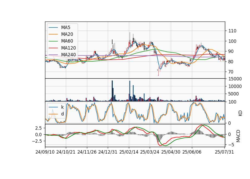The height and width of the screenshot is (179, 250).
Task: Click the 15000 volume axis label
Action: click(235, 79)
